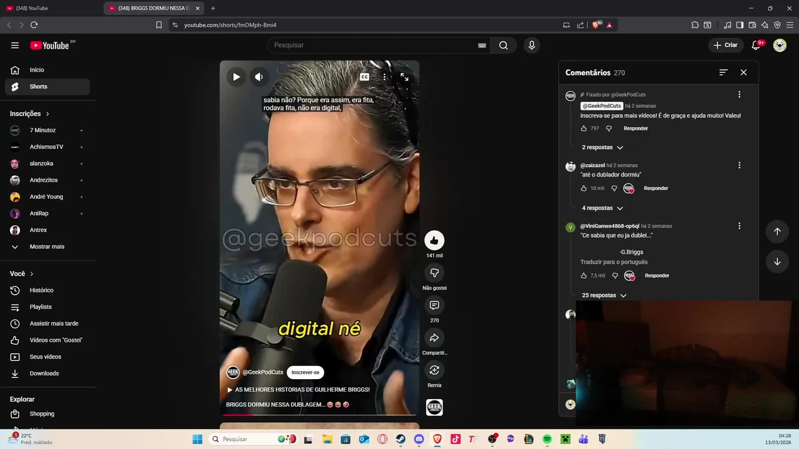Subscribe with the Inscrever-se button
The image size is (799, 449).
coord(305,372)
